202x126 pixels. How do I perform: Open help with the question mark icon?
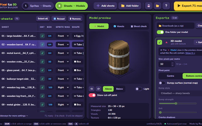[166, 6]
